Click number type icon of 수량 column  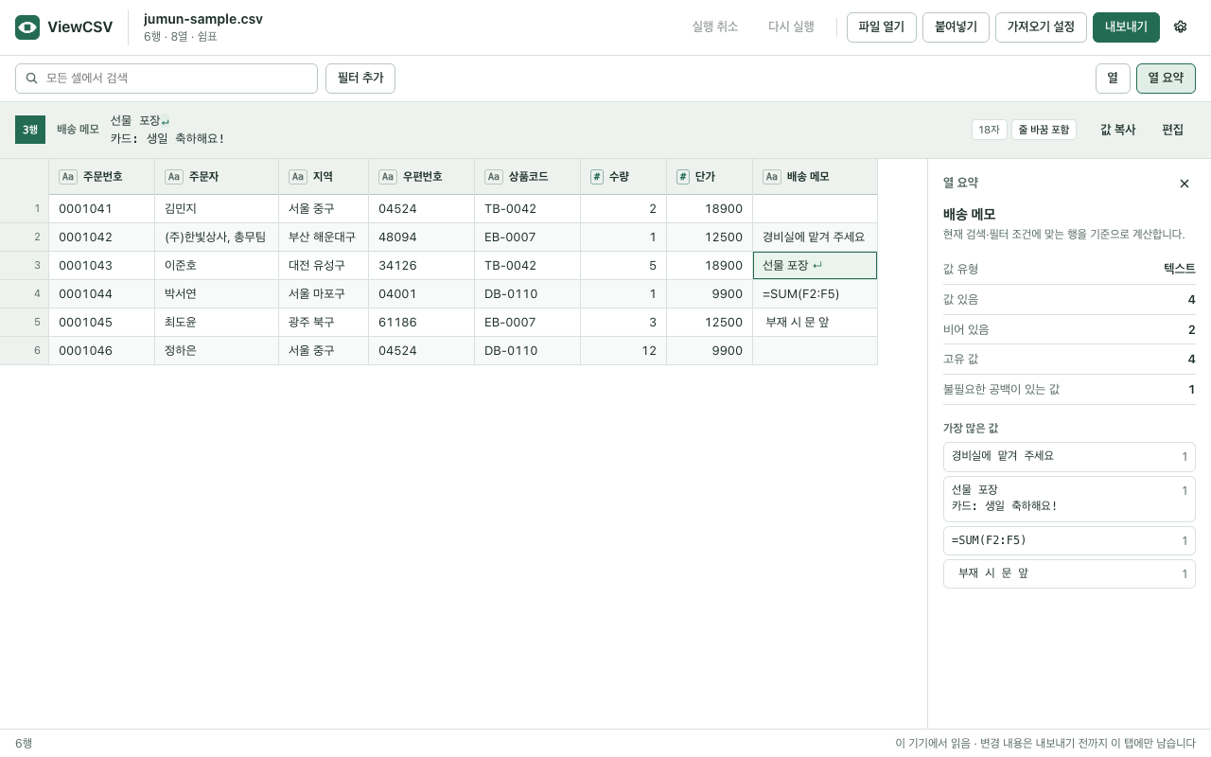click(597, 177)
